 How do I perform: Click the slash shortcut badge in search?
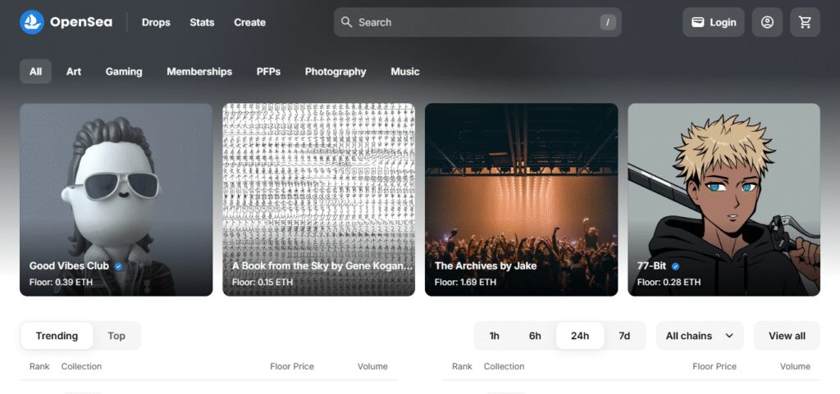[608, 22]
